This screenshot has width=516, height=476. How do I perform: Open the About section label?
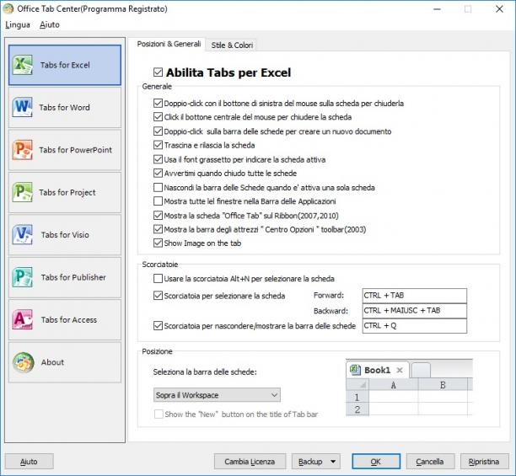point(52,362)
